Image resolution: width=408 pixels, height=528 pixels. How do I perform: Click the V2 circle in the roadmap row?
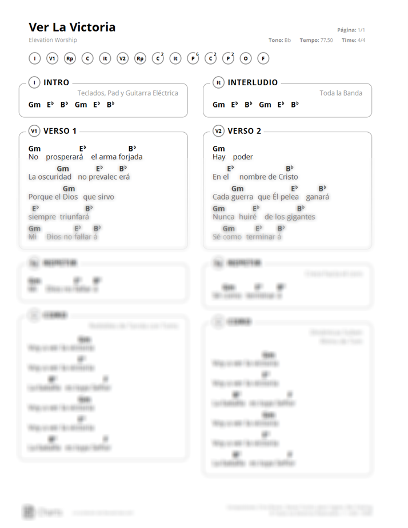tap(122, 58)
